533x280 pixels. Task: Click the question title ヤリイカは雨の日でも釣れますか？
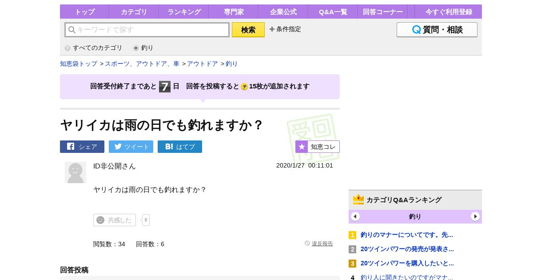tap(162, 125)
